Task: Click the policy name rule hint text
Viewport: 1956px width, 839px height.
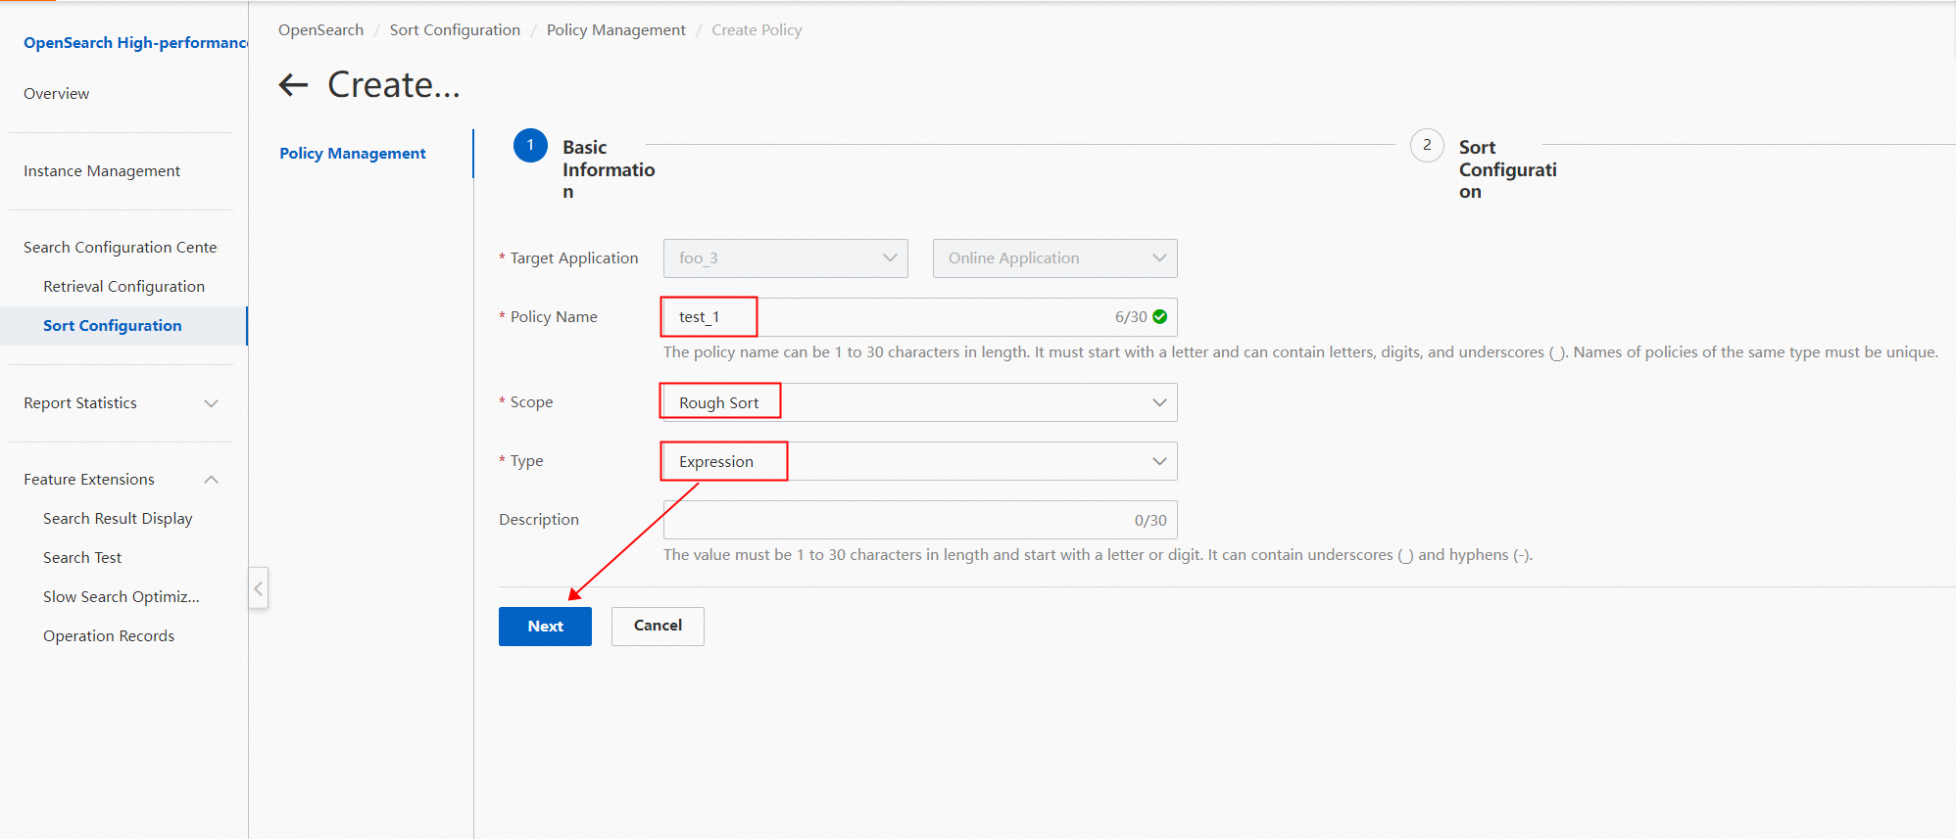Action: tap(1300, 352)
